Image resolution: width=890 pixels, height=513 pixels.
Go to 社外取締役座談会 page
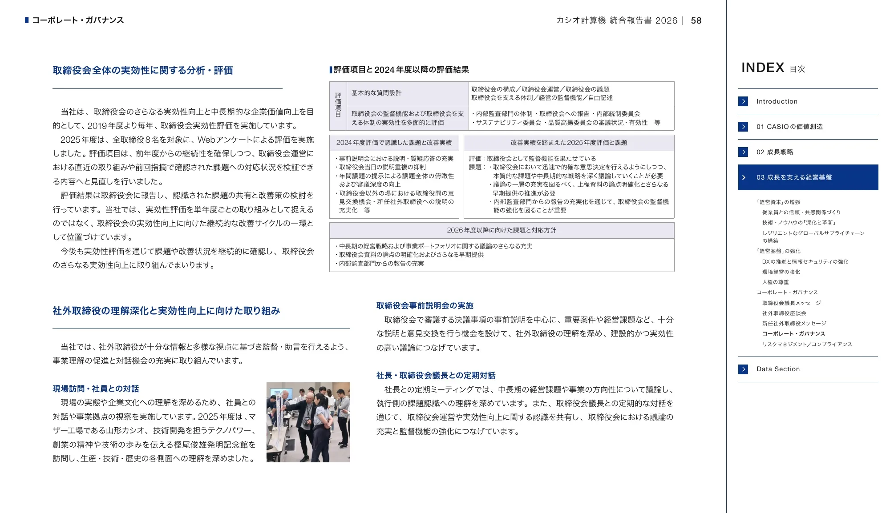tap(784, 313)
